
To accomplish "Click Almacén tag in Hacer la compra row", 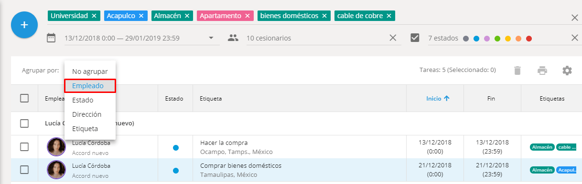I will point(542,147).
